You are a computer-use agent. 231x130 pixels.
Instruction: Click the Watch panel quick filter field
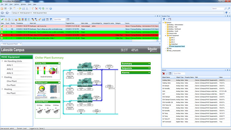[x=179, y=74]
